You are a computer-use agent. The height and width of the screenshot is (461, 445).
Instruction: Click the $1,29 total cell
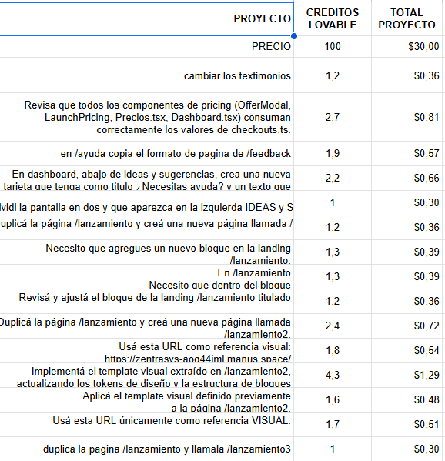coord(407,376)
